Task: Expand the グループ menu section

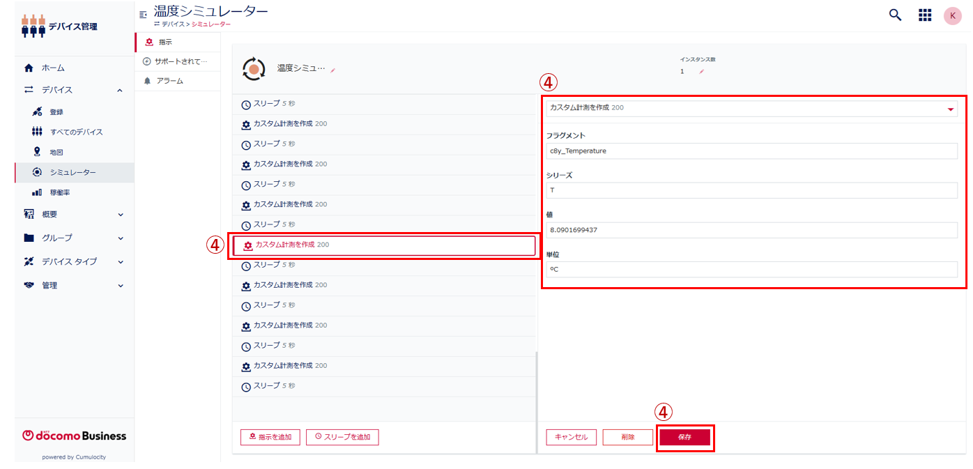Action: coord(120,238)
